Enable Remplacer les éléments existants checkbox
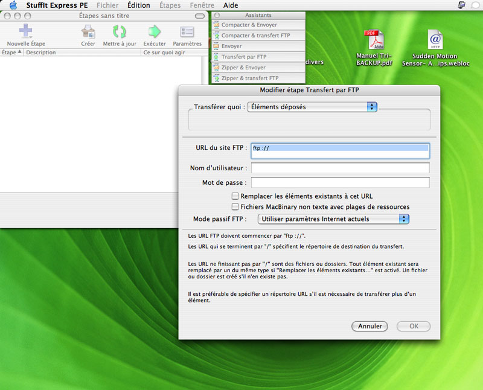Image resolution: width=483 pixels, height=390 pixels. coord(235,196)
